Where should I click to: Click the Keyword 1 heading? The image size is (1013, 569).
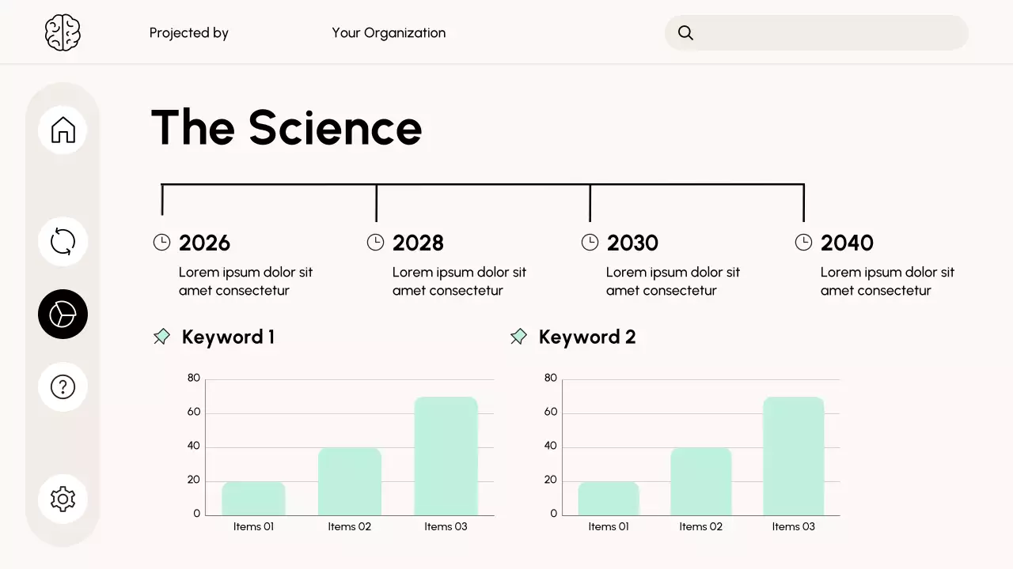(x=228, y=337)
